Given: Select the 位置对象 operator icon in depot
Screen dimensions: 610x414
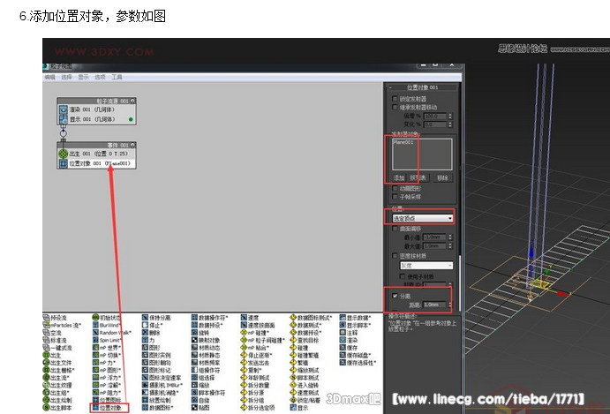Looking at the screenshot, I should (95, 408).
